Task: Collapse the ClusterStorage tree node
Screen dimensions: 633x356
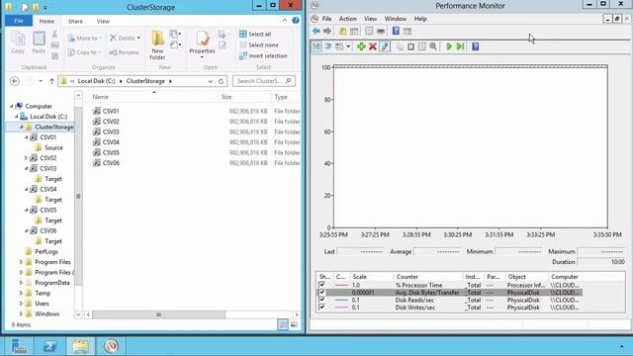Action: pos(21,127)
